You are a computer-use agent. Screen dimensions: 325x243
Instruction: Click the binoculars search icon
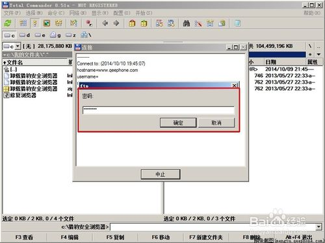[x=187, y=23]
